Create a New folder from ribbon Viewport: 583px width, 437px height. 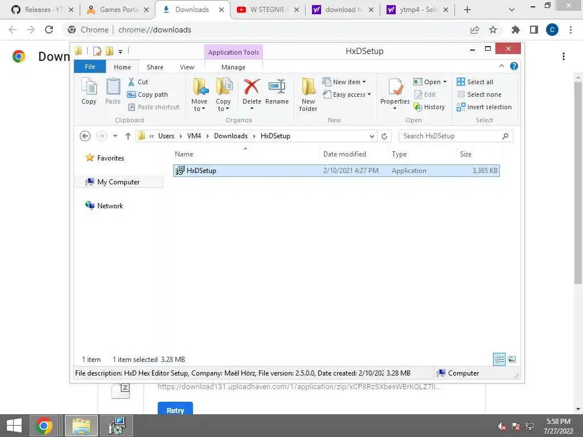pyautogui.click(x=308, y=94)
